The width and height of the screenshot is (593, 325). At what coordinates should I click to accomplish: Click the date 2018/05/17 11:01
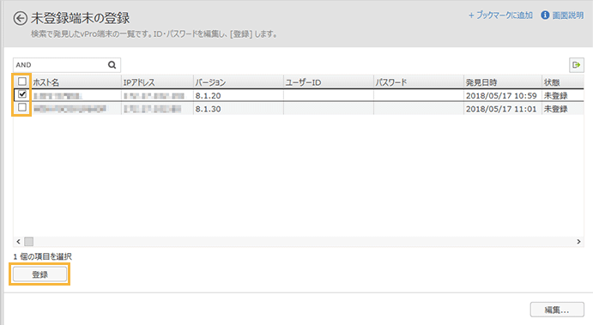pos(501,109)
